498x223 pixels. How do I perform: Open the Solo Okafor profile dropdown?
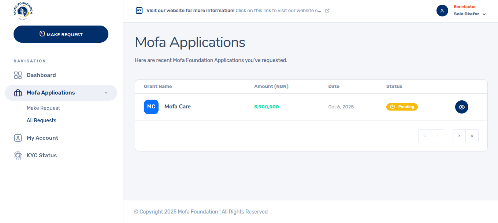470,14
